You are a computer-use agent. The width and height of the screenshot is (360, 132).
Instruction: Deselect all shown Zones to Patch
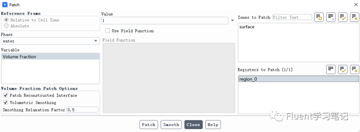point(354,17)
